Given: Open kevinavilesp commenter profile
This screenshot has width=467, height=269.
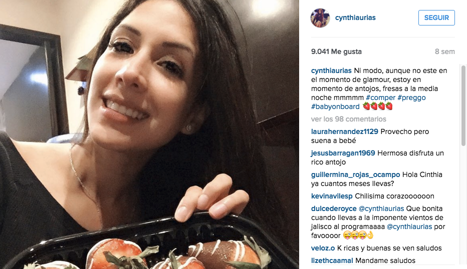Looking at the screenshot, I should point(332,196).
